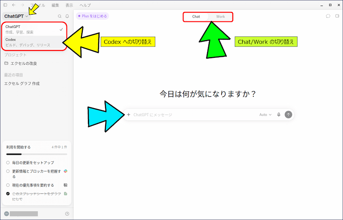This screenshot has width=343, height=220.
Task: Go back with the left arrow
Action: [x=14, y=5]
